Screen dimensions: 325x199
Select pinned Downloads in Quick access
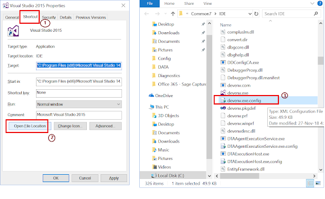click(166, 33)
